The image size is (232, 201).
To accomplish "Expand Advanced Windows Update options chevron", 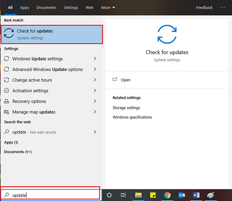I will click(x=95, y=69).
